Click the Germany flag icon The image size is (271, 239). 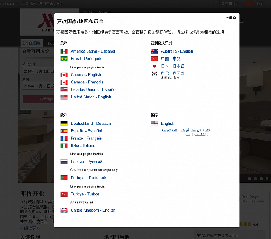[x=64, y=123]
